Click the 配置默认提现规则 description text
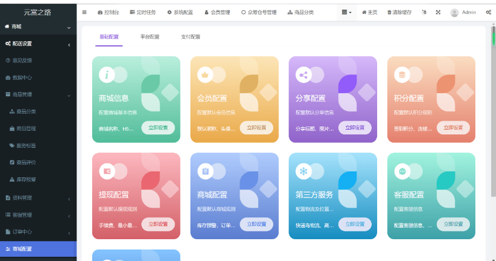Image resolution: width=496 pixels, height=261 pixels. pos(118,209)
